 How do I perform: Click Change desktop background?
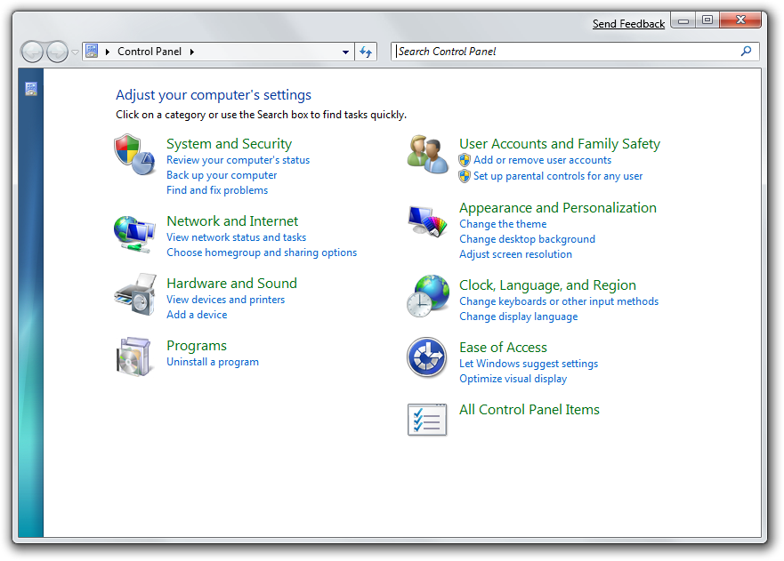pos(527,239)
